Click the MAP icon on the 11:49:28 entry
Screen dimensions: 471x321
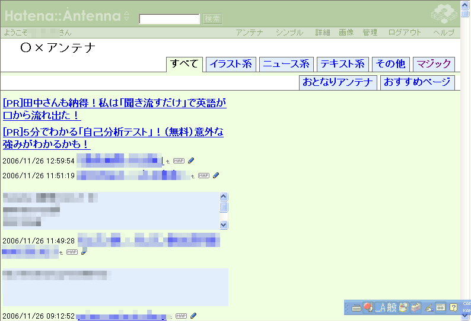click(x=72, y=252)
